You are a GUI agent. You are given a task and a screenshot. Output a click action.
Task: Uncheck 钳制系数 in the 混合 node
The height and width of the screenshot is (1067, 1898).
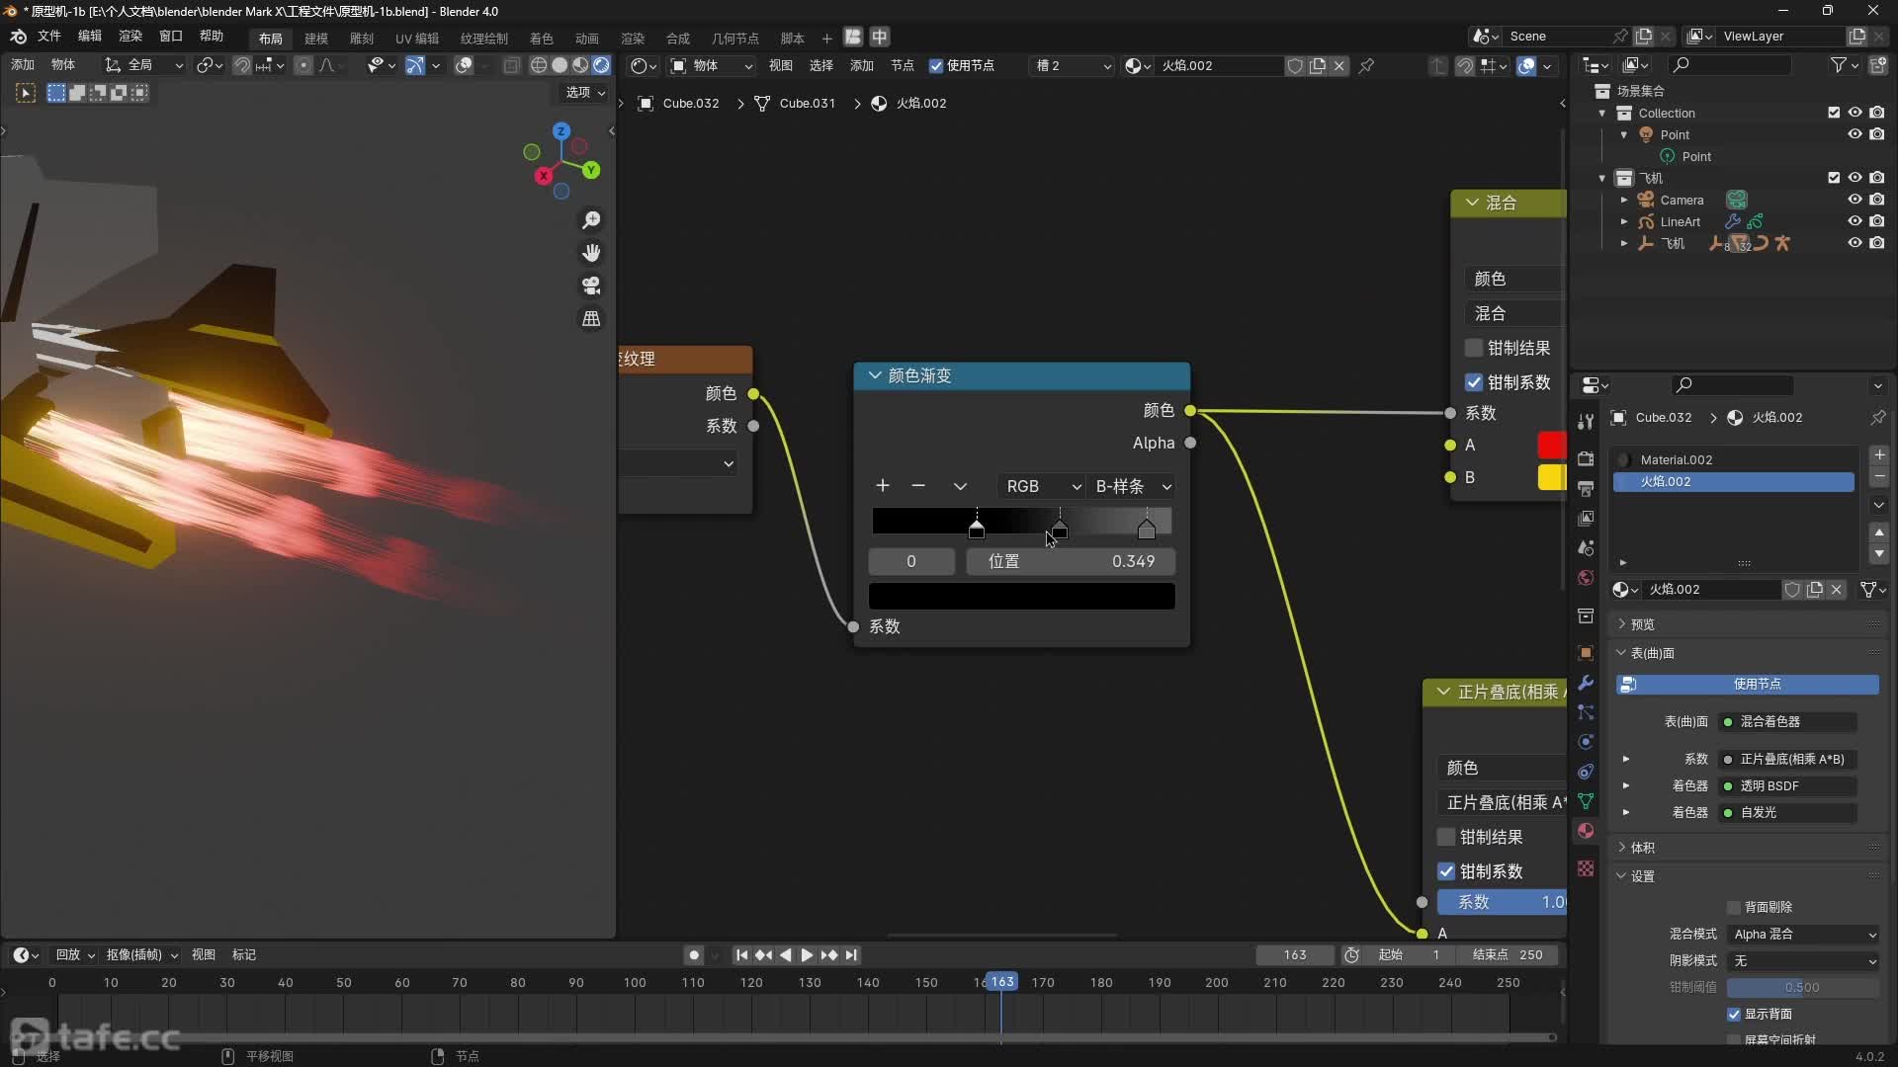[x=1474, y=382]
